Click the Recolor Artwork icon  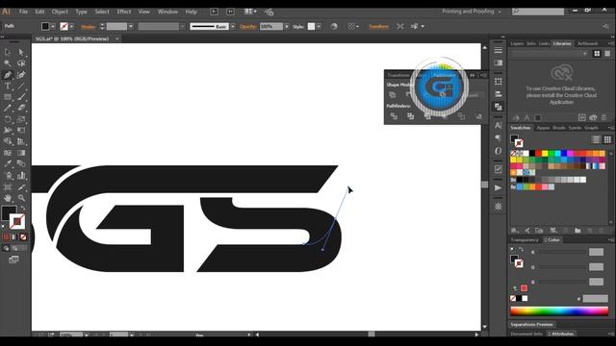[x=334, y=26]
